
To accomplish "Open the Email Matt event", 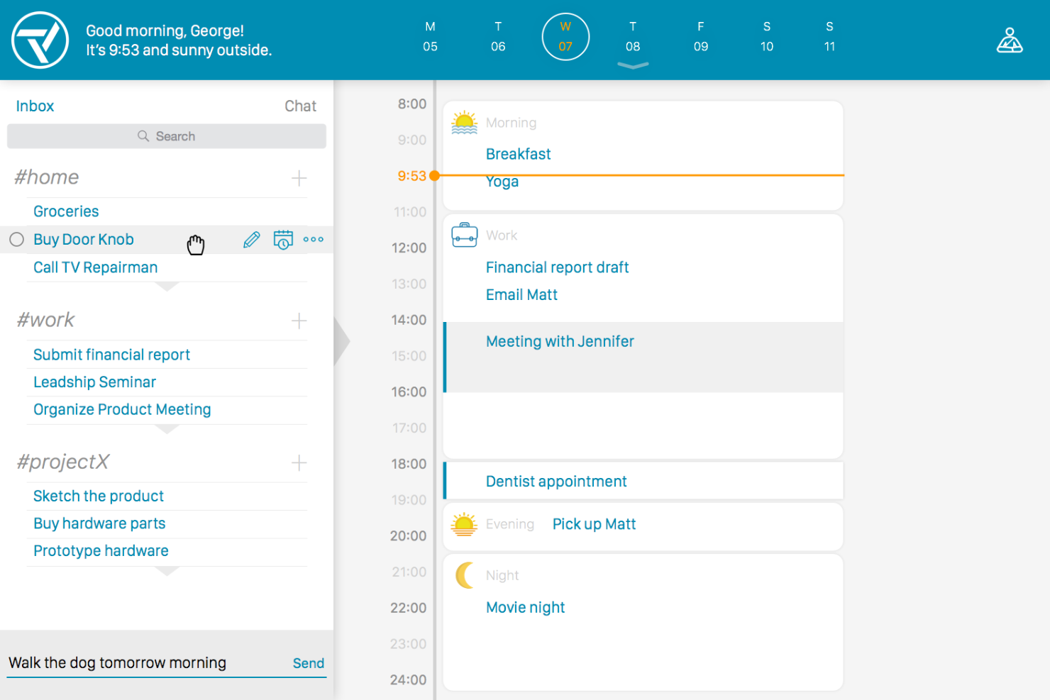I will (521, 295).
